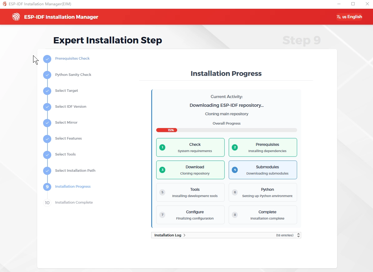Click the Select Mirror checkmark circle
Screen dimensions: 373x272
(x=47, y=123)
